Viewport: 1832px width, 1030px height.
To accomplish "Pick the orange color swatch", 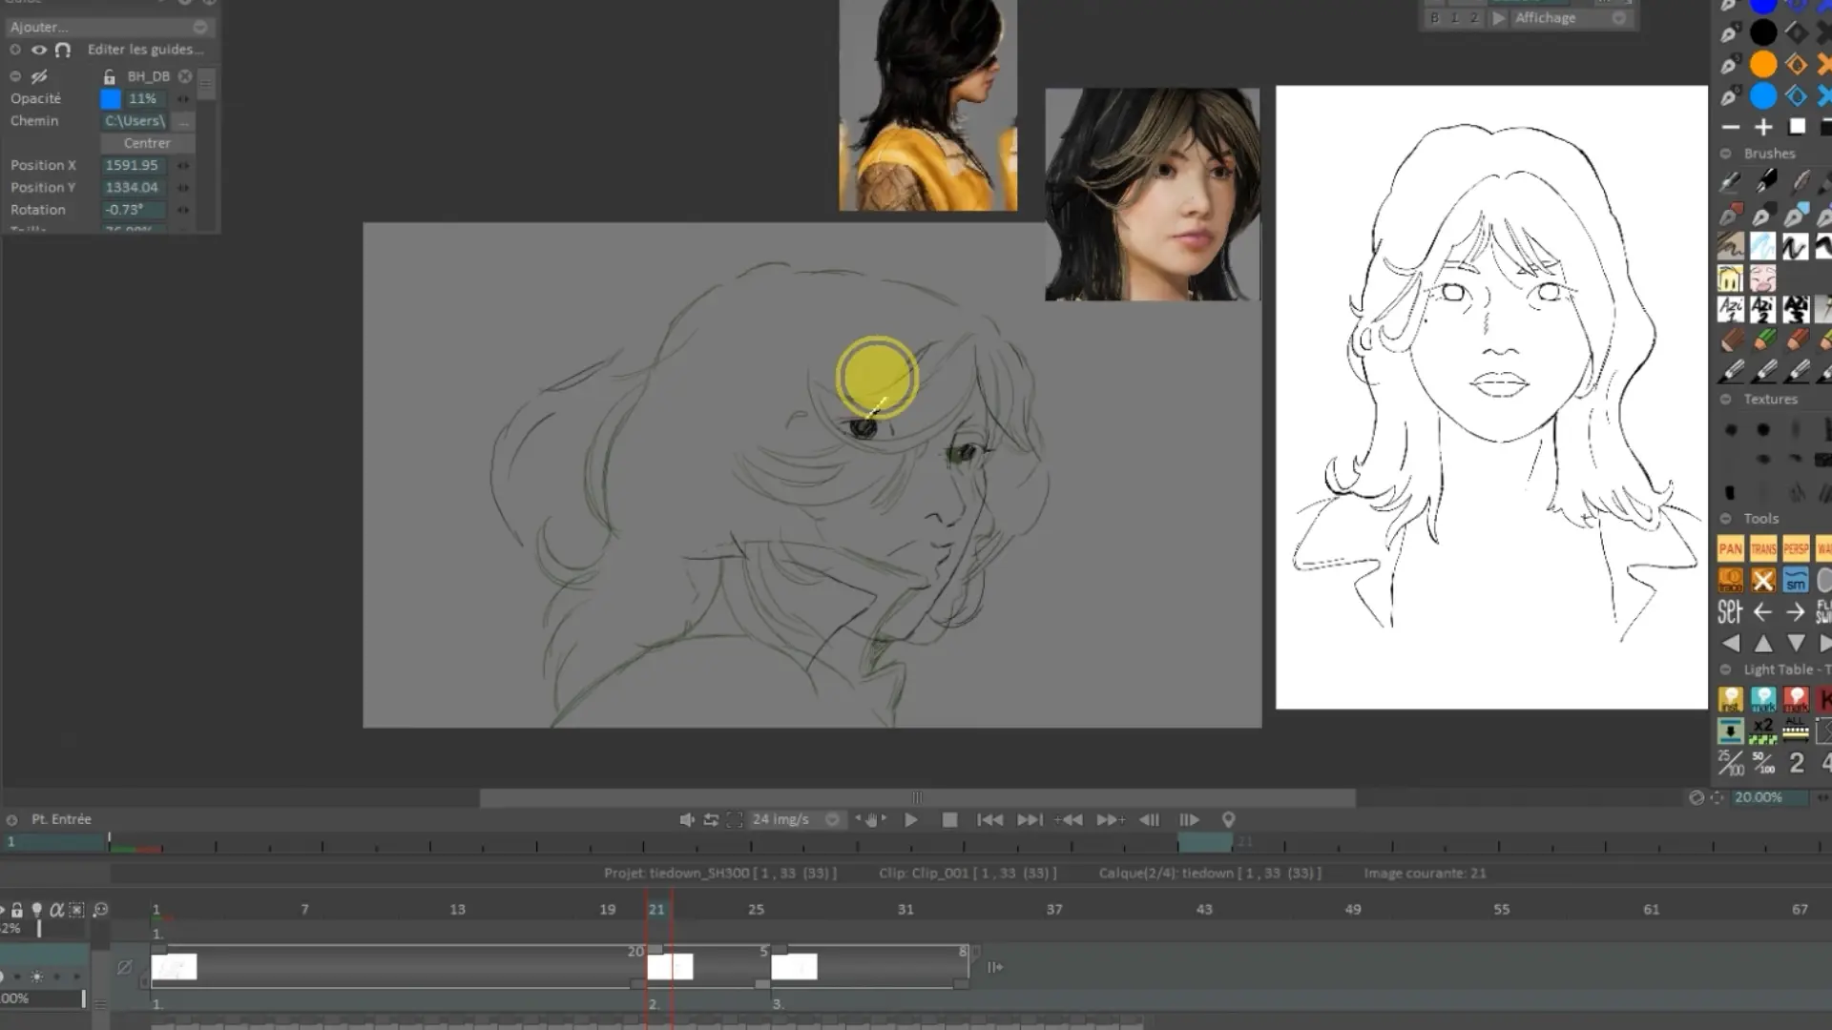I will (x=1762, y=64).
